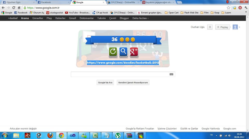The height and width of the screenshot is (139, 249).
Task: Click Arka plan resmini değiştir link
Action: (23, 129)
